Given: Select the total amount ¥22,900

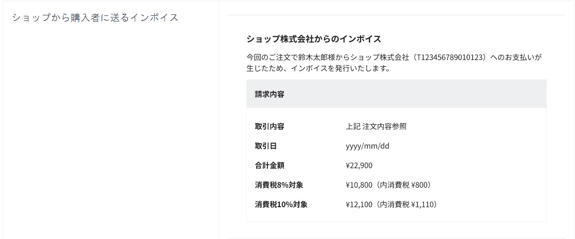Looking at the screenshot, I should (x=359, y=165).
